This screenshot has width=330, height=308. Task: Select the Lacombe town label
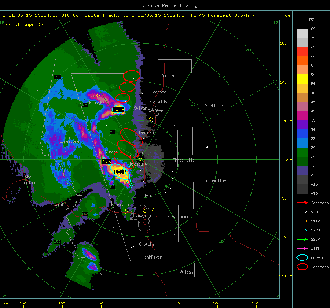click(x=158, y=92)
